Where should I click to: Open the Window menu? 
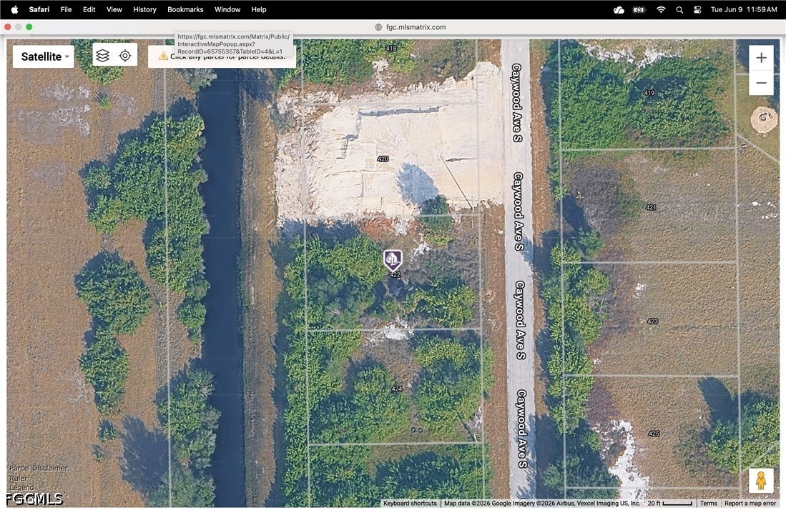tap(227, 9)
